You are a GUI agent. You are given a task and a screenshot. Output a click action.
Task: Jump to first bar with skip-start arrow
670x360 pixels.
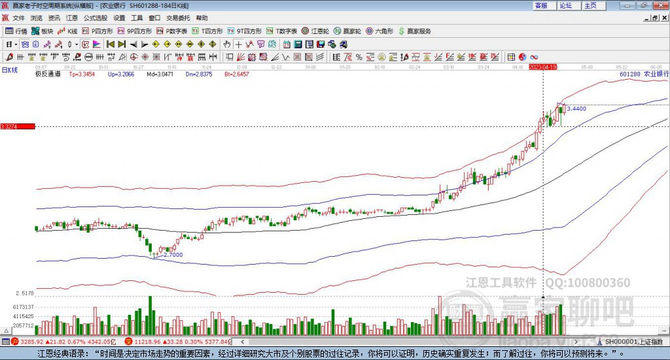pyautogui.click(x=110, y=44)
